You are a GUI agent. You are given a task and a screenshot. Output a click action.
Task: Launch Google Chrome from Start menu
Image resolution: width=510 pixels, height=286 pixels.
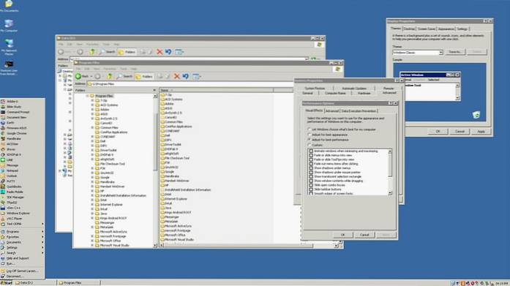[16, 133]
